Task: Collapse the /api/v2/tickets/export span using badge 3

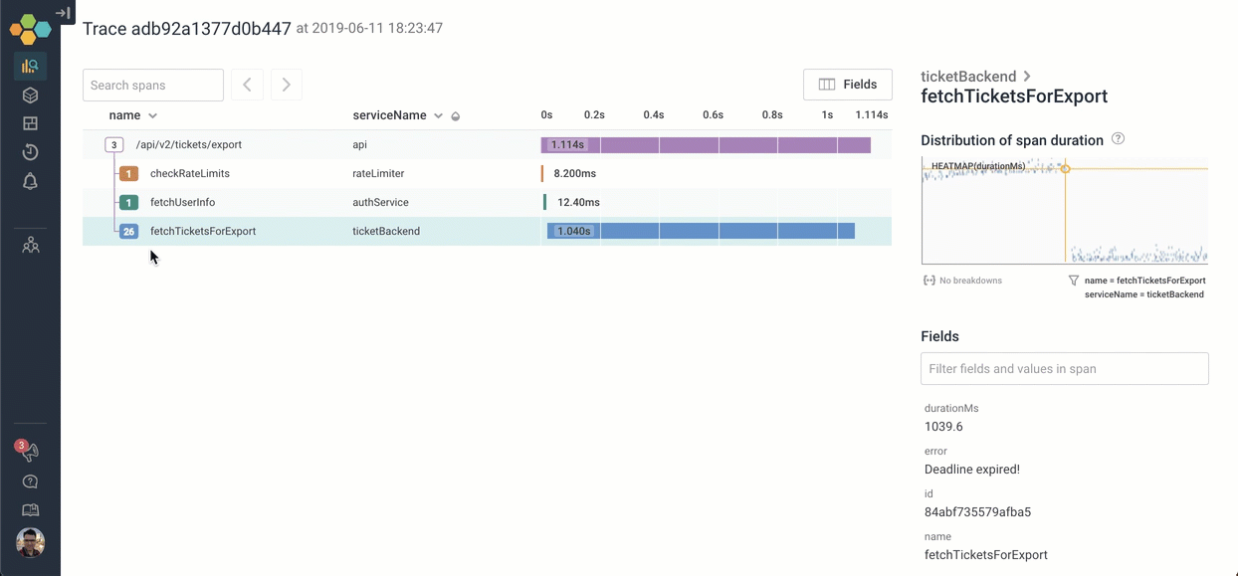Action: tap(114, 145)
